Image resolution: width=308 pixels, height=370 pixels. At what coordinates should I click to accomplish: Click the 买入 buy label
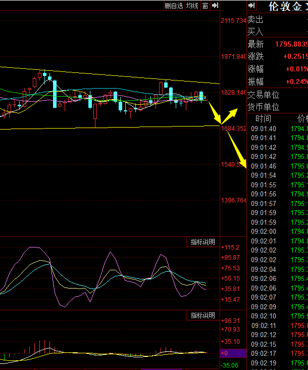click(x=255, y=31)
